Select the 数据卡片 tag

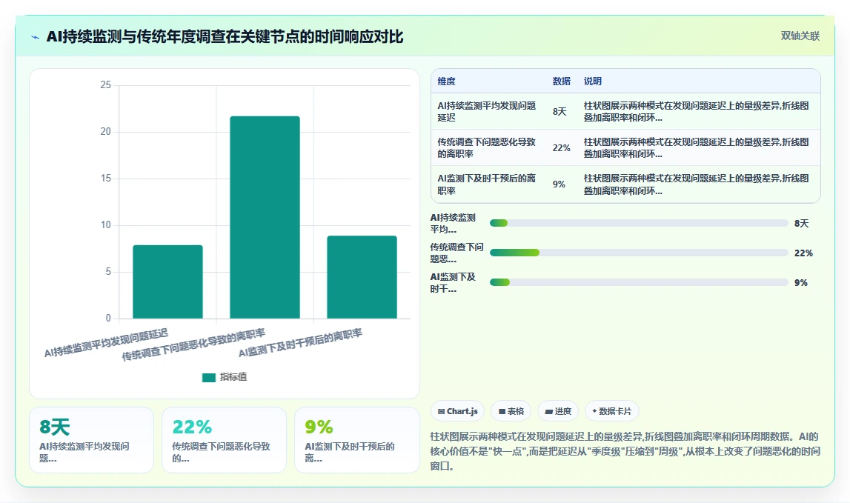pyautogui.click(x=612, y=411)
